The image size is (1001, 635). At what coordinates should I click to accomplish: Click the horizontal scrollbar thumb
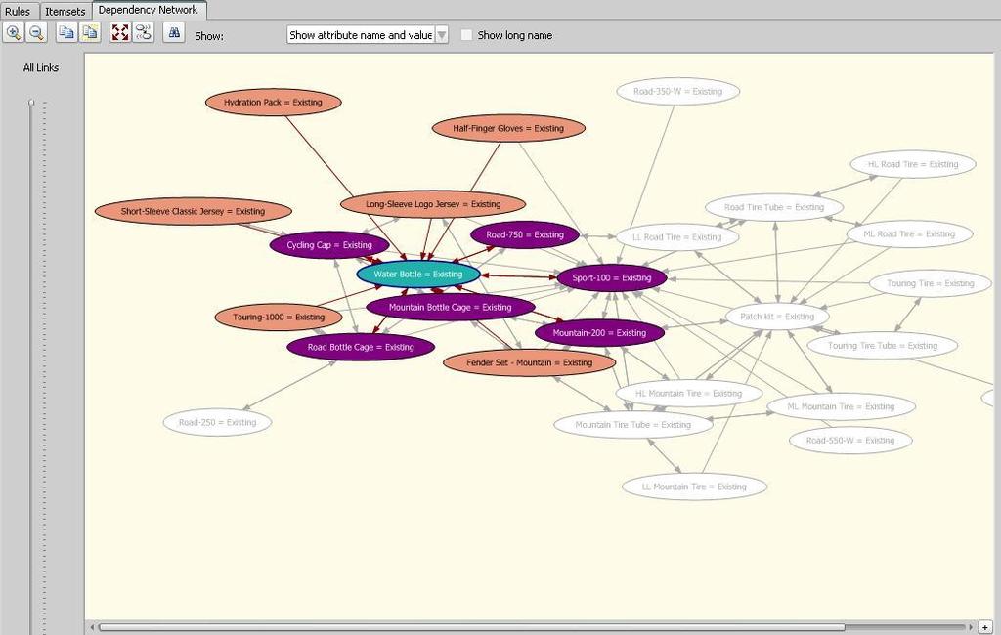pos(471,627)
